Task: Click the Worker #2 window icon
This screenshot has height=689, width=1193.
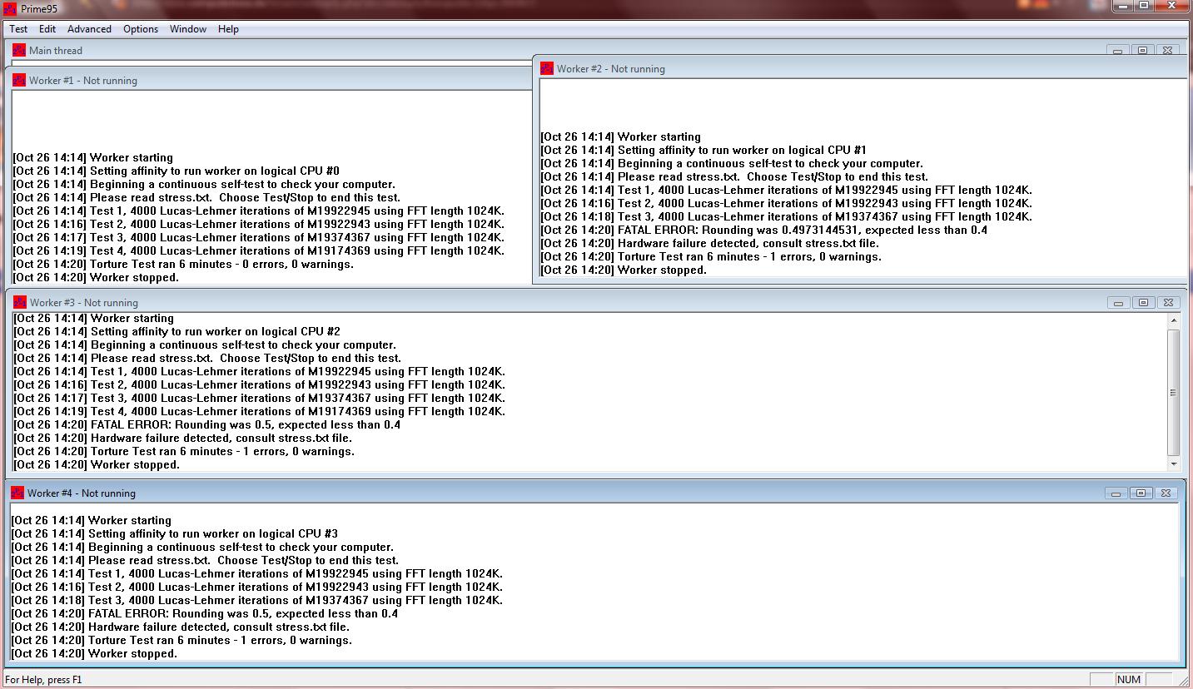Action: click(547, 68)
